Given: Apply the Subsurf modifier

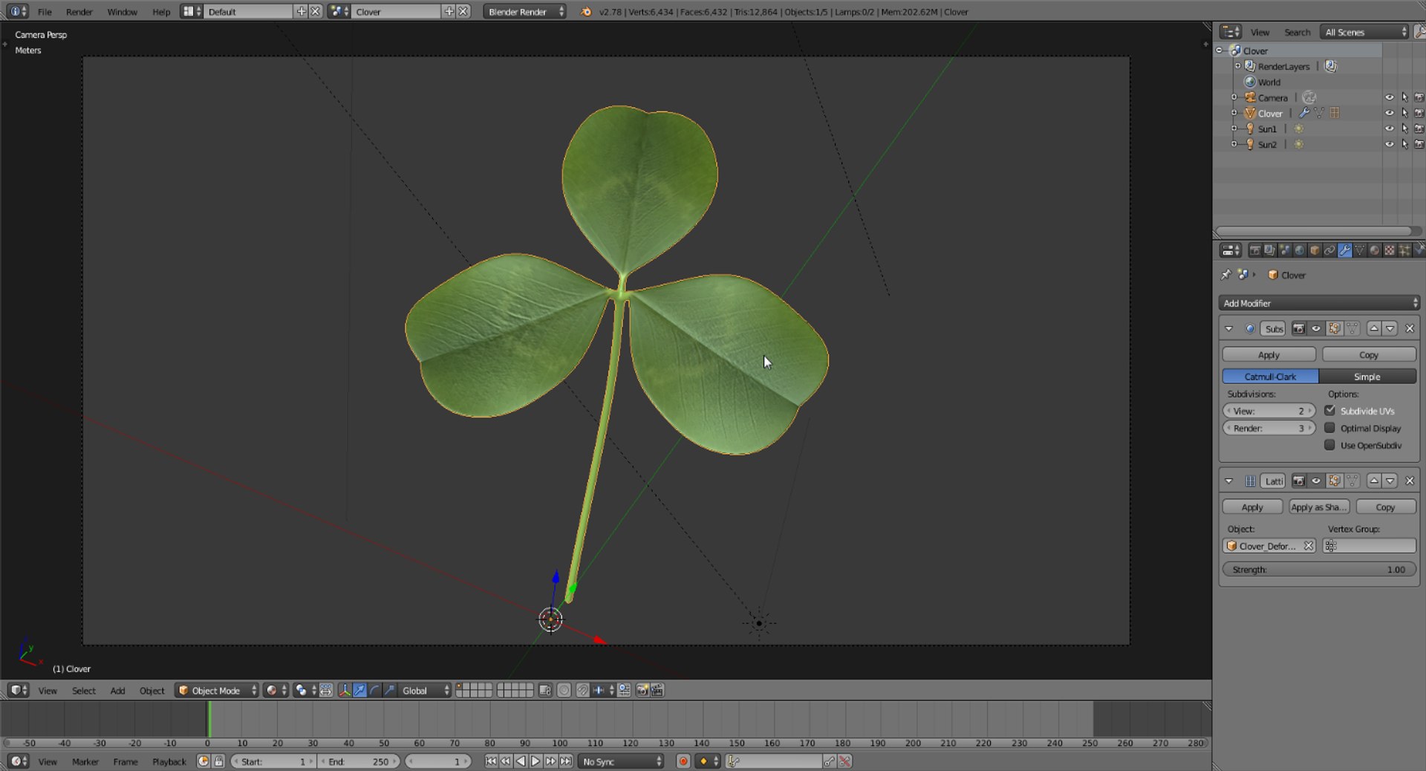Looking at the screenshot, I should (1269, 355).
